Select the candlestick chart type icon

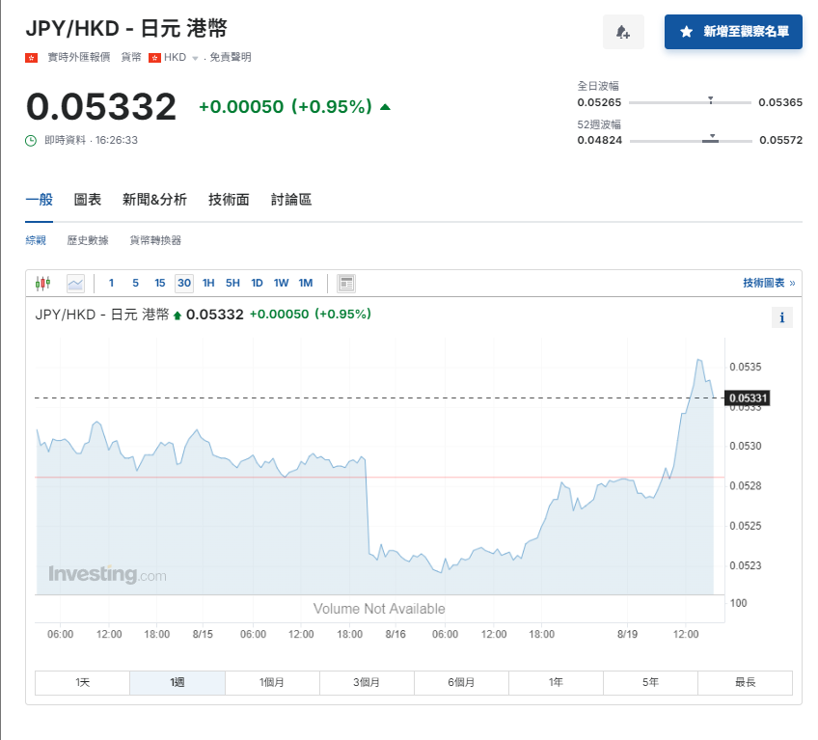pyautogui.click(x=42, y=283)
